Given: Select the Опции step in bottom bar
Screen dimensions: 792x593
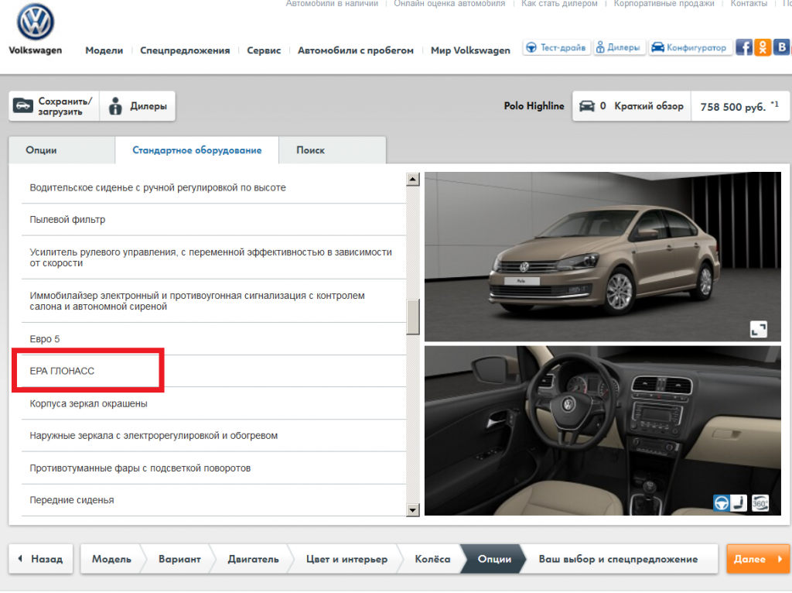Looking at the screenshot, I should (494, 559).
